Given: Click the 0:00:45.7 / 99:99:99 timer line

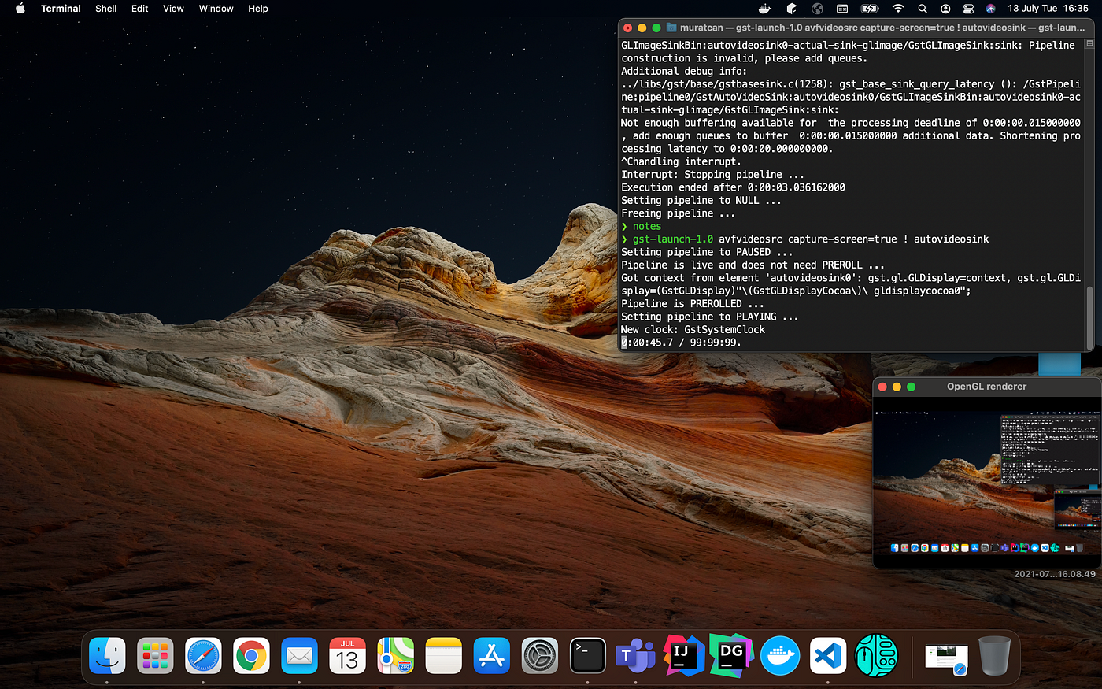Looking at the screenshot, I should tap(682, 343).
